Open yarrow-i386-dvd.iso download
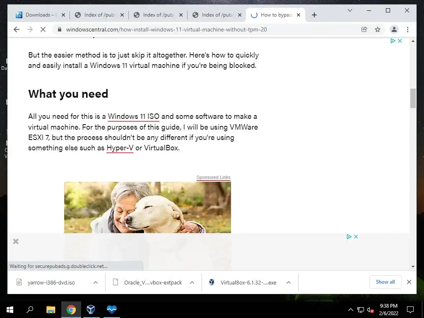This screenshot has width=424, height=318. click(x=51, y=282)
